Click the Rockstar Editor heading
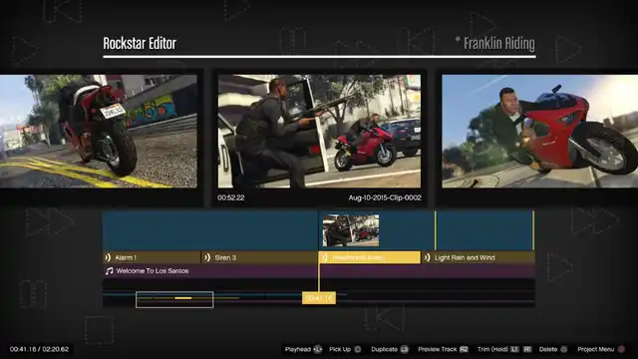 point(140,43)
